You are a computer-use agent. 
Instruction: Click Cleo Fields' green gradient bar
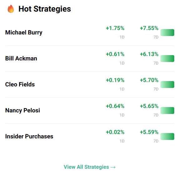[167, 85]
